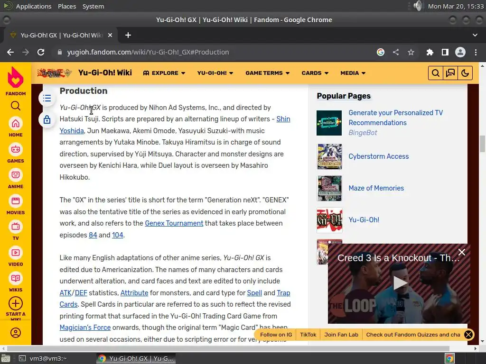Viewport: 486px width, 364px height.
Task: Click Join Fan Lab button
Action: (x=341, y=335)
